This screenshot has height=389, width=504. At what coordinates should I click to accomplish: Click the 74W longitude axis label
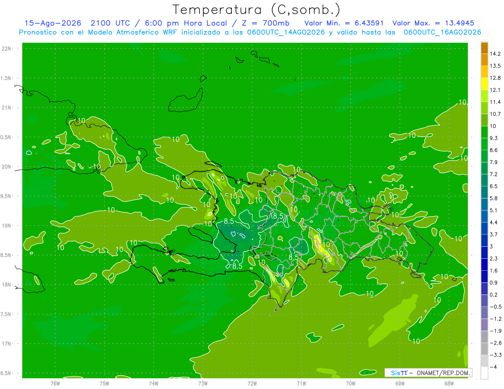154,383
